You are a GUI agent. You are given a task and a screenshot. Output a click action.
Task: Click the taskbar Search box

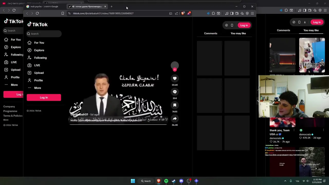click(146, 181)
